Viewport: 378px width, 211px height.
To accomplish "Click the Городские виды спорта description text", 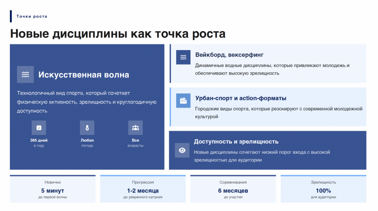I will (279, 112).
